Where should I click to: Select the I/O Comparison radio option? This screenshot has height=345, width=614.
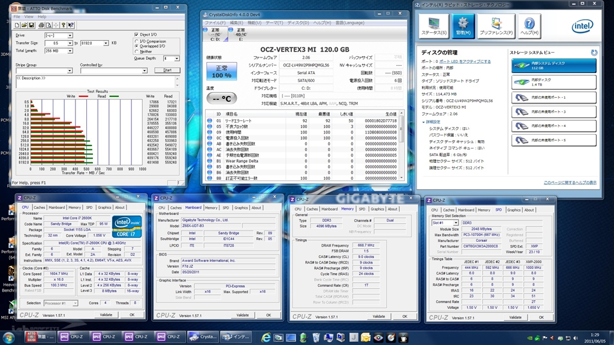[137, 41]
